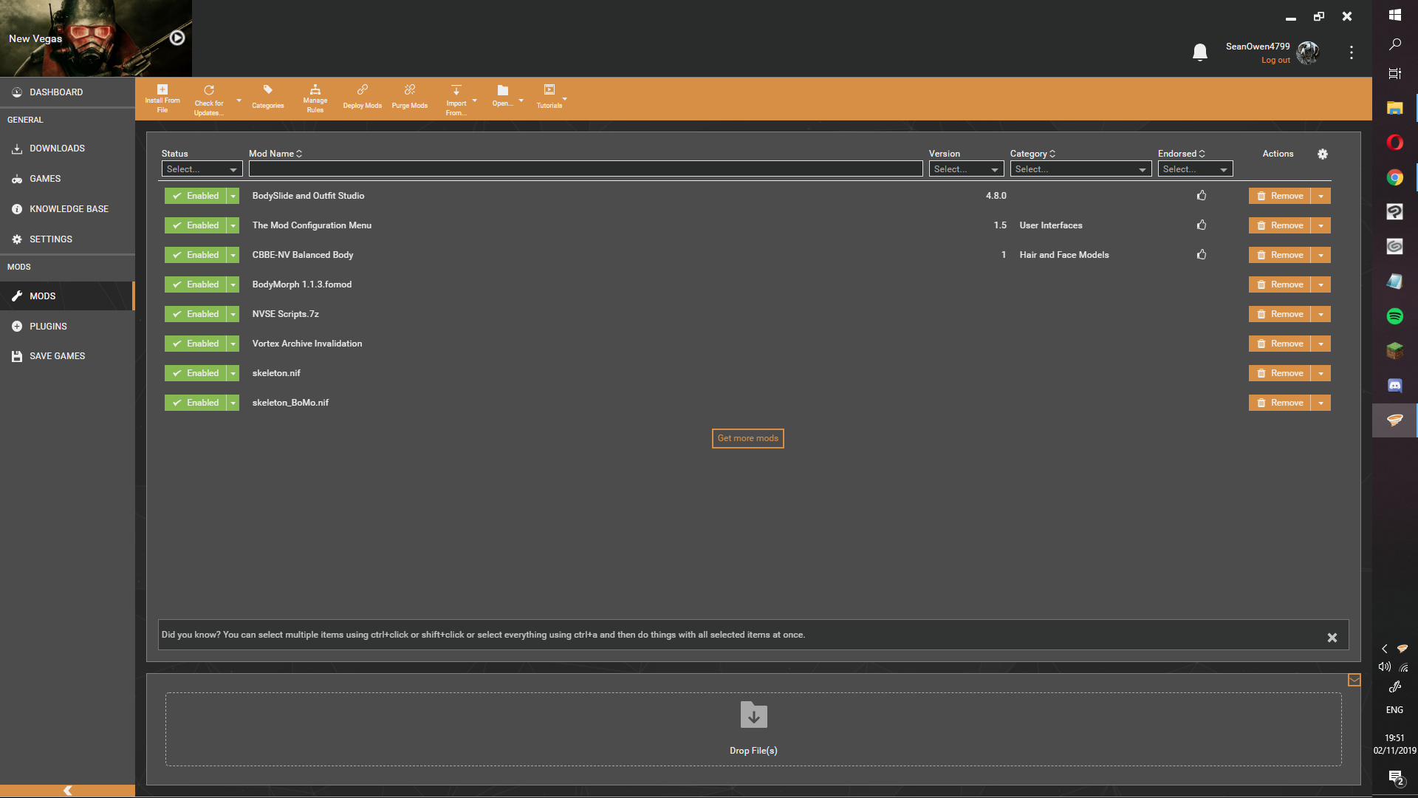Disable Vortex Archive Invalidation
The image size is (1418, 798).
196,344
